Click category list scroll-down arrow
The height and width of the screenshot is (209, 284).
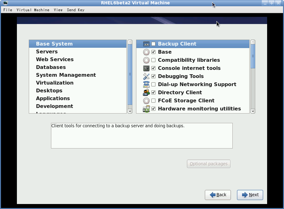tap(130, 111)
